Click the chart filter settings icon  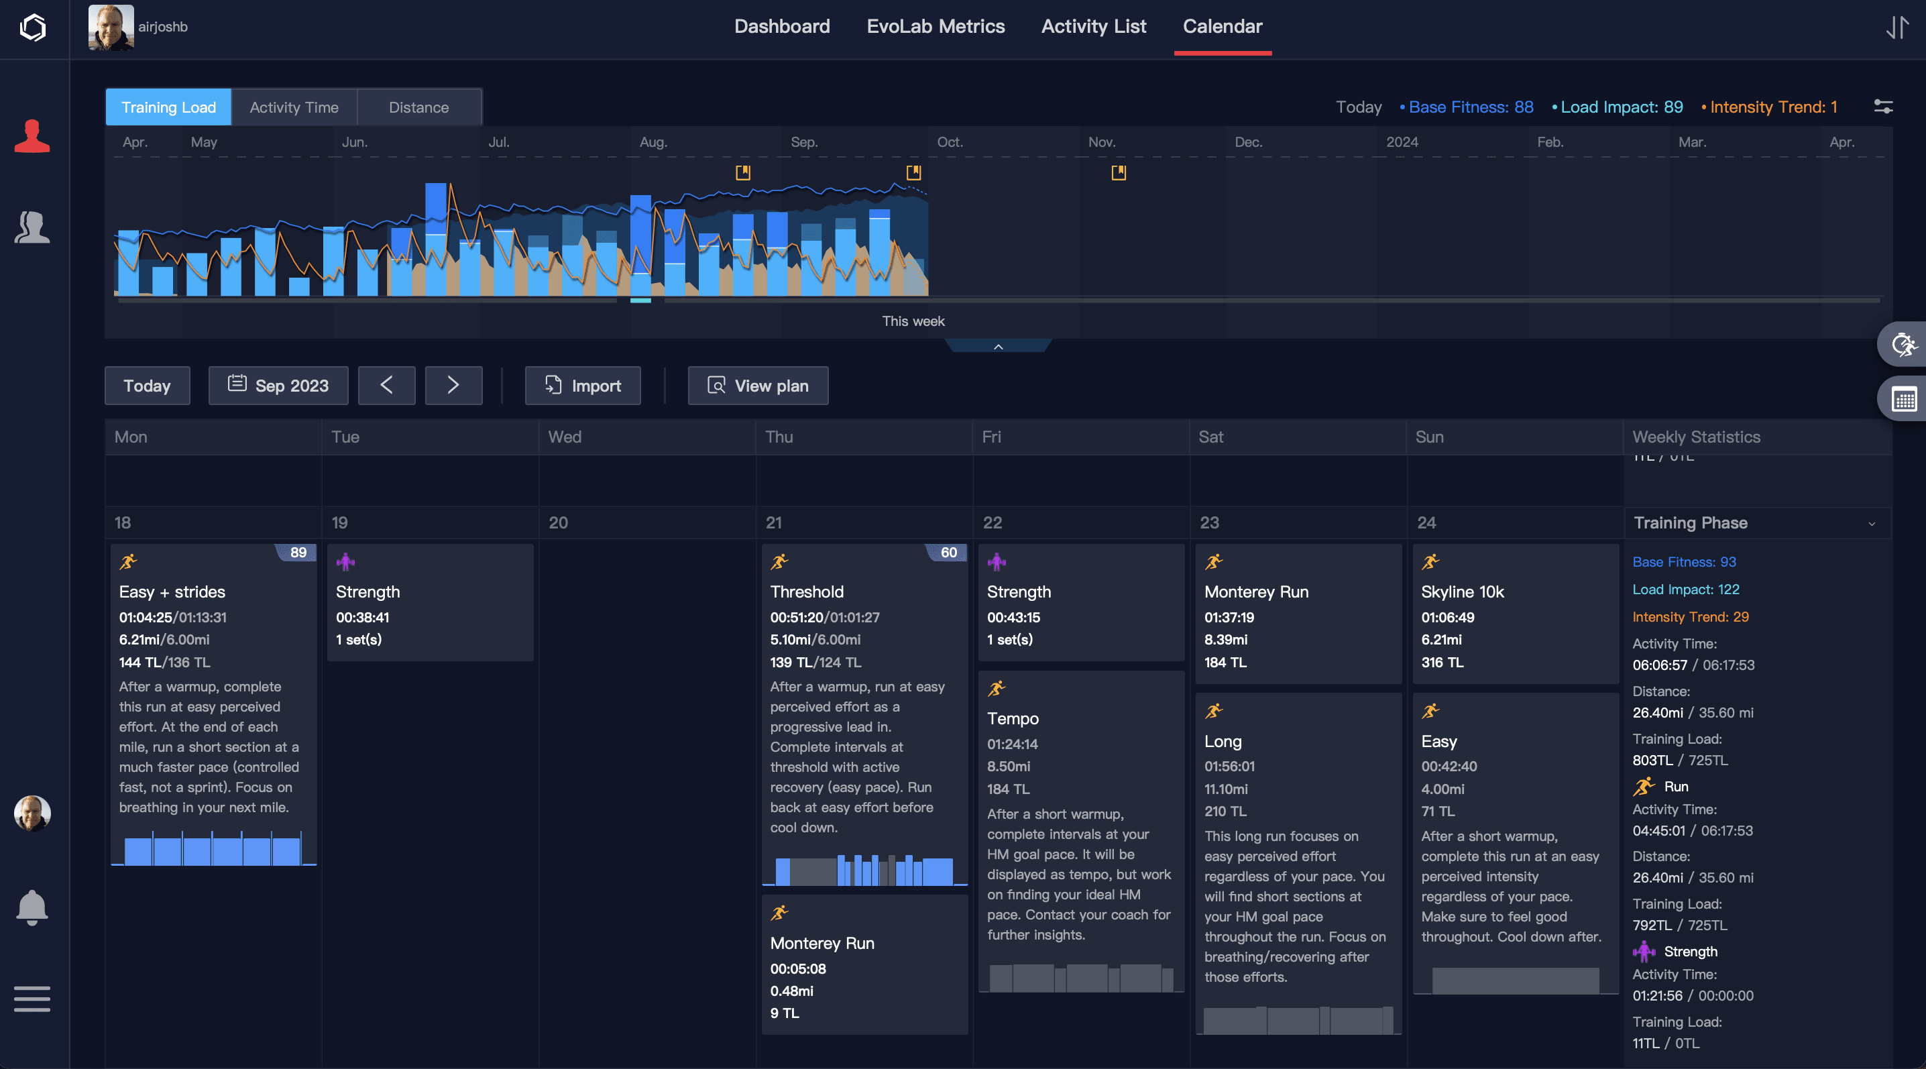click(1882, 107)
